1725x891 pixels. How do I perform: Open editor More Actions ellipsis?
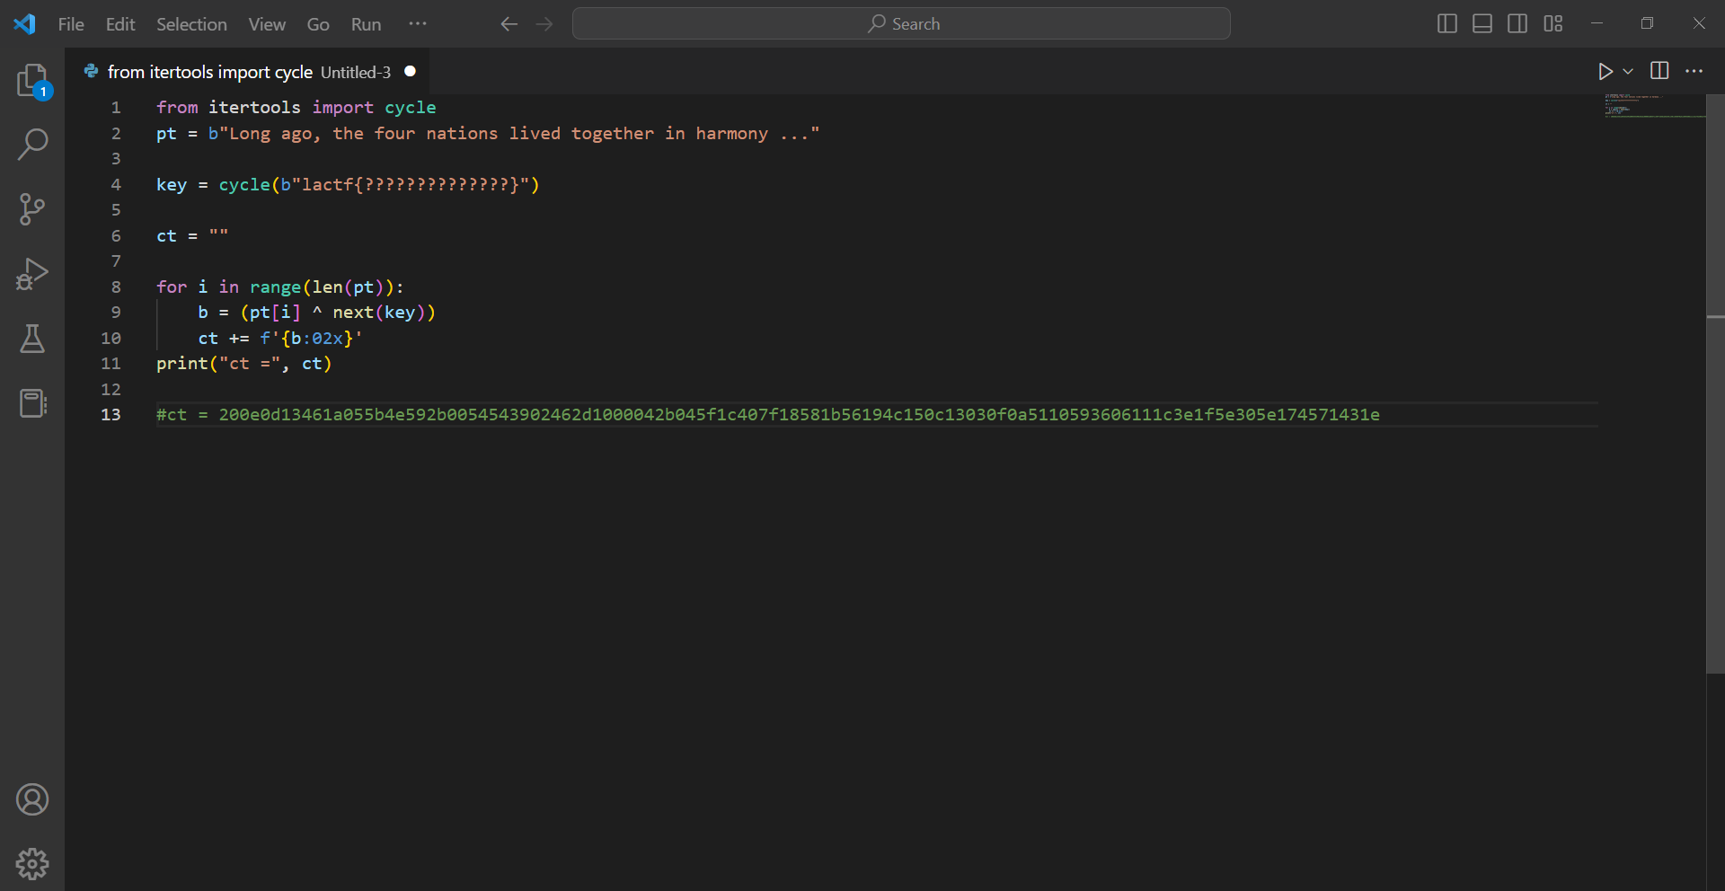[1694, 71]
